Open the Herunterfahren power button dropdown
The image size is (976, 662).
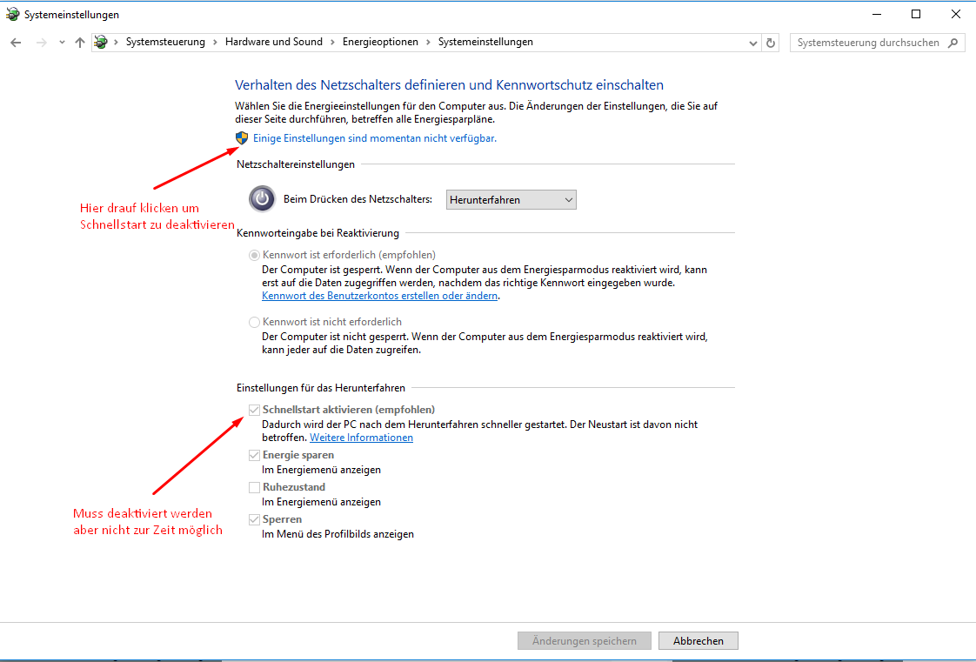click(511, 200)
